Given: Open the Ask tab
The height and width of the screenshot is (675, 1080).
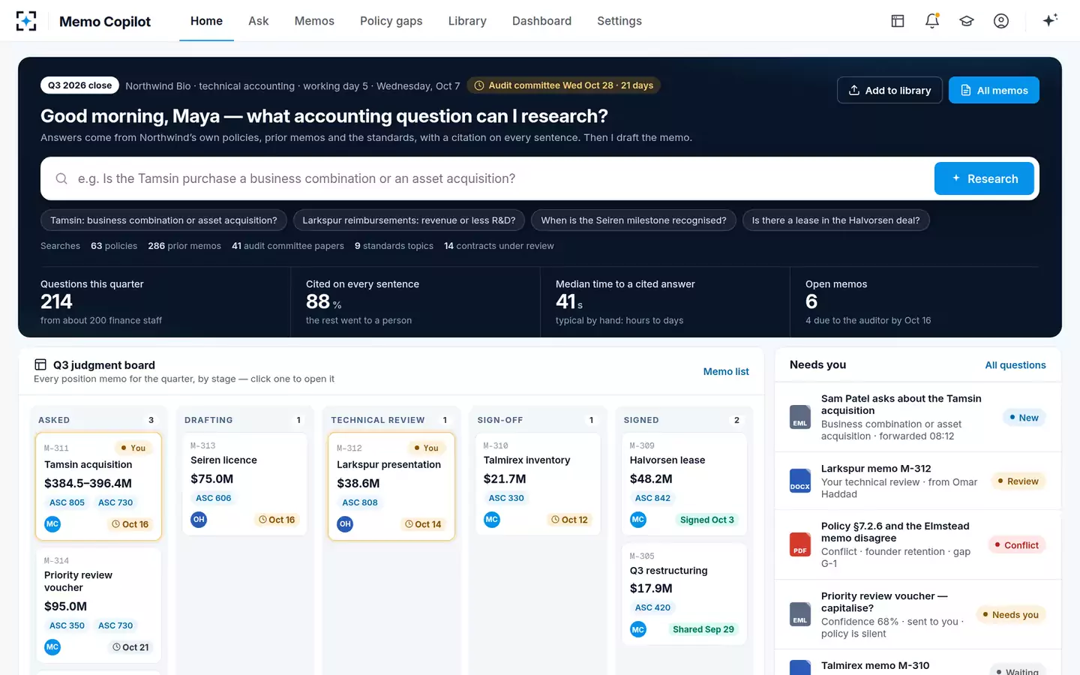Looking at the screenshot, I should [259, 21].
